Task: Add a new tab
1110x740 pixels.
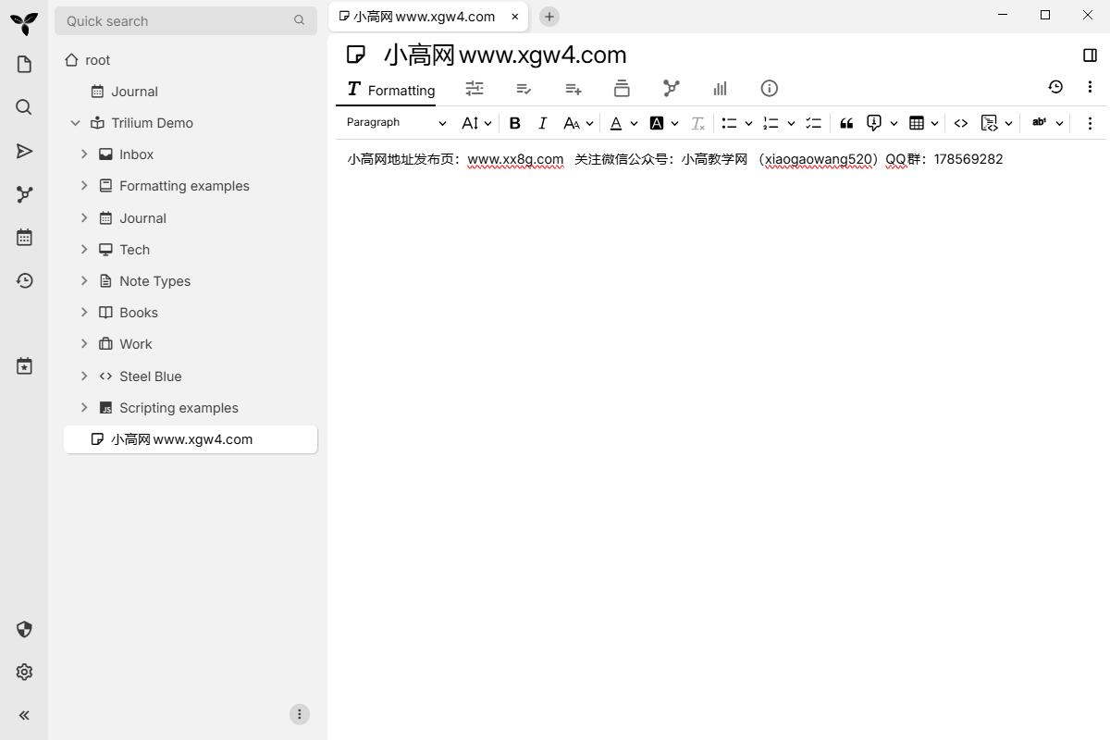Action: (x=549, y=17)
